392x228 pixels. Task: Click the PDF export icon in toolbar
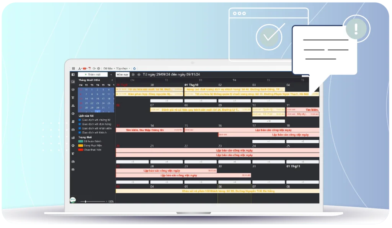click(89, 69)
